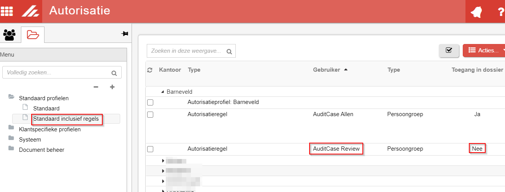Click AuditCase Review user cell
505x192 pixels.
coord(336,149)
